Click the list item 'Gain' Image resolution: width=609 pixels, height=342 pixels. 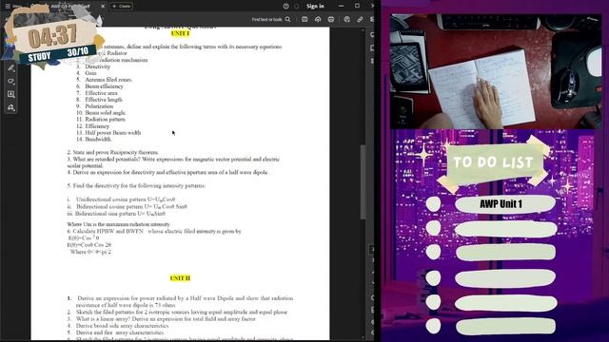tap(90, 73)
